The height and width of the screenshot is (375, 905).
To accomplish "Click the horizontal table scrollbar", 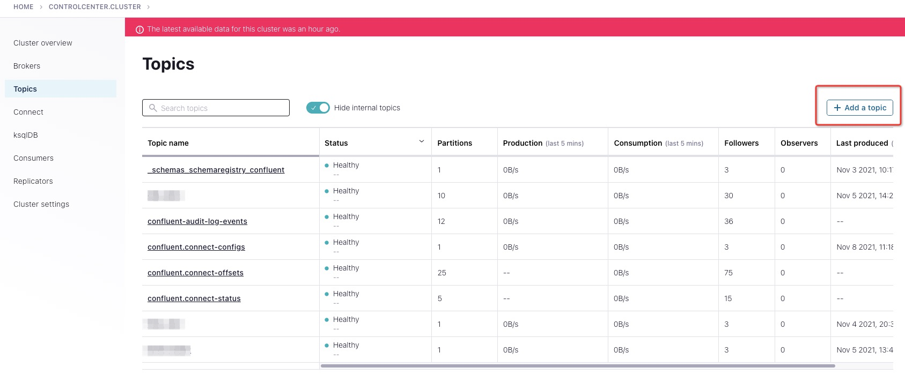I will point(577,366).
